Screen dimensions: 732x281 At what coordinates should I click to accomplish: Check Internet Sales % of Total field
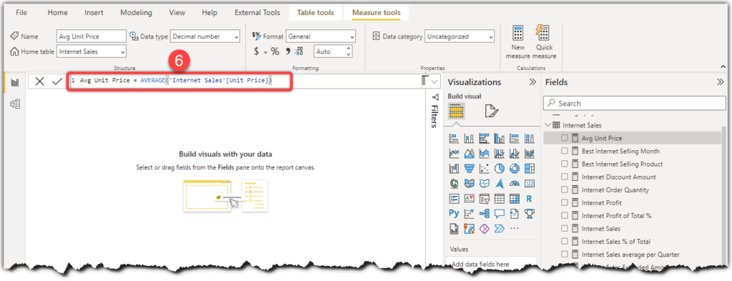click(x=565, y=242)
